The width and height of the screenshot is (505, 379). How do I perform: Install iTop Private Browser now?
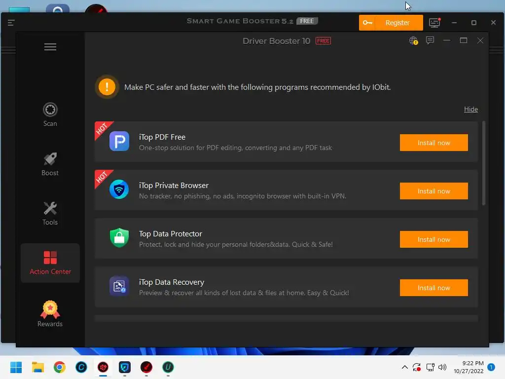434,191
